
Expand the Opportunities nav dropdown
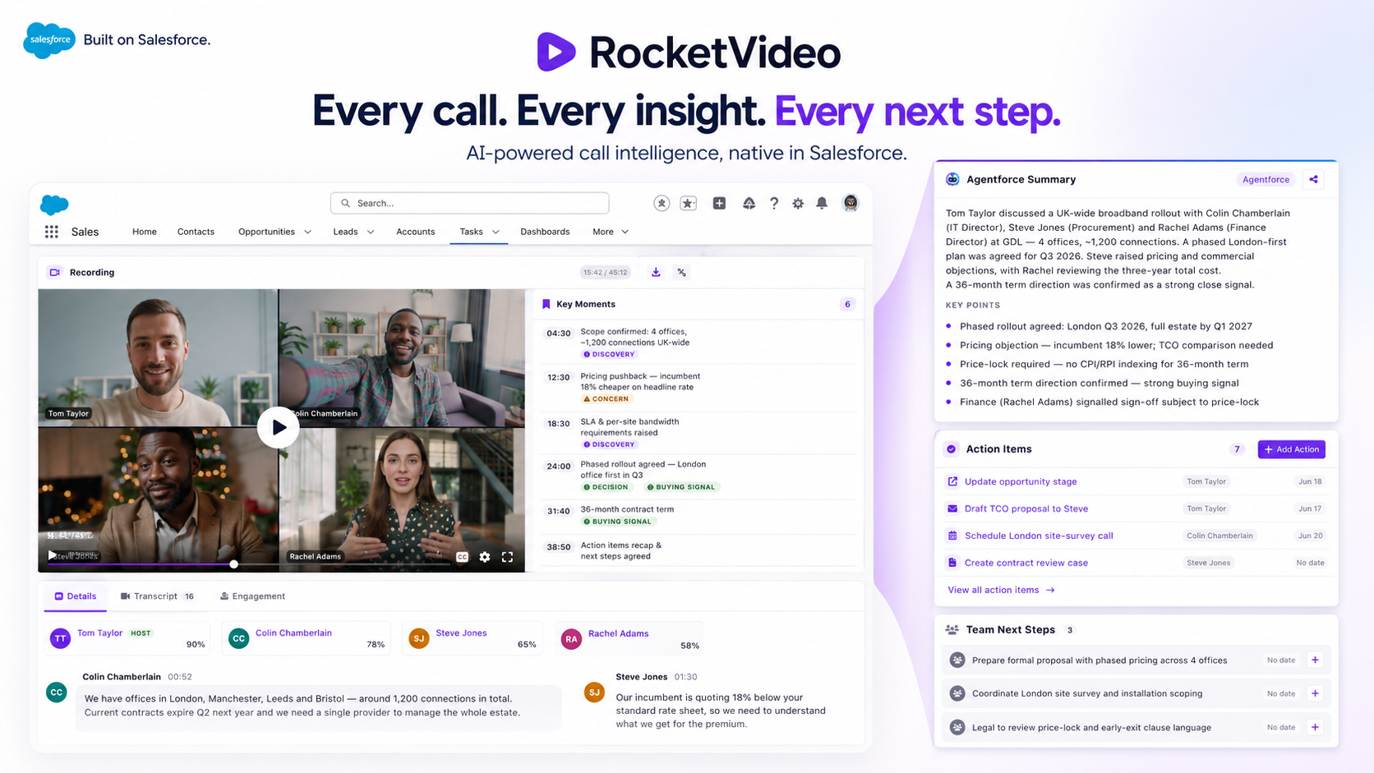307,232
